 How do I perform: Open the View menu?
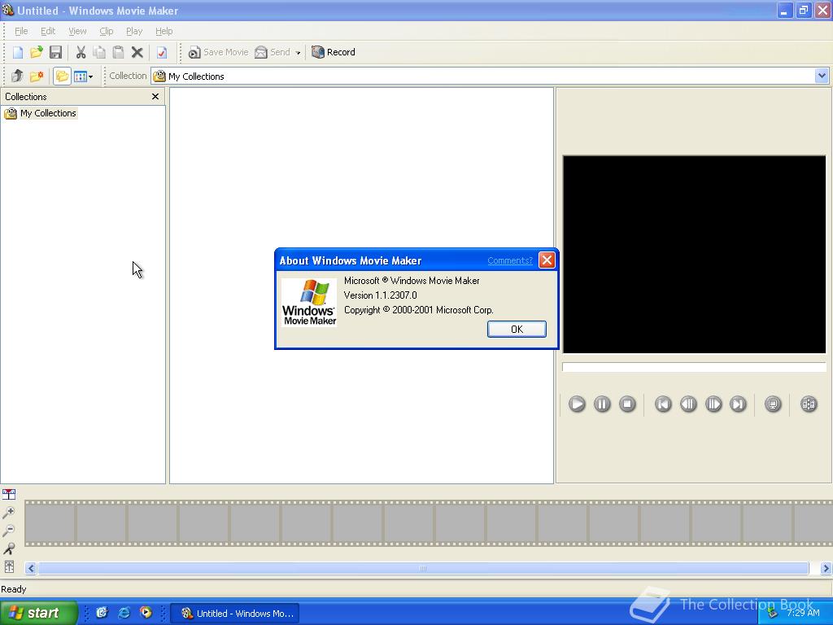(77, 31)
